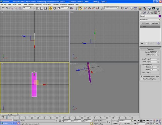Click the Quick Render teapot icon
The width and height of the screenshot is (162, 125).
click(158, 8)
